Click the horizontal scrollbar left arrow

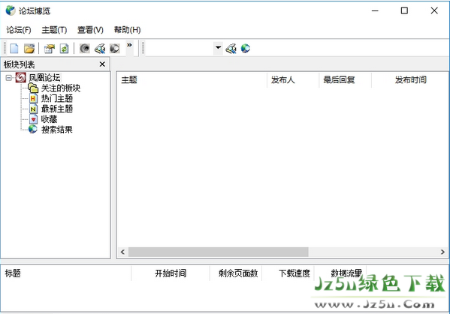click(123, 252)
